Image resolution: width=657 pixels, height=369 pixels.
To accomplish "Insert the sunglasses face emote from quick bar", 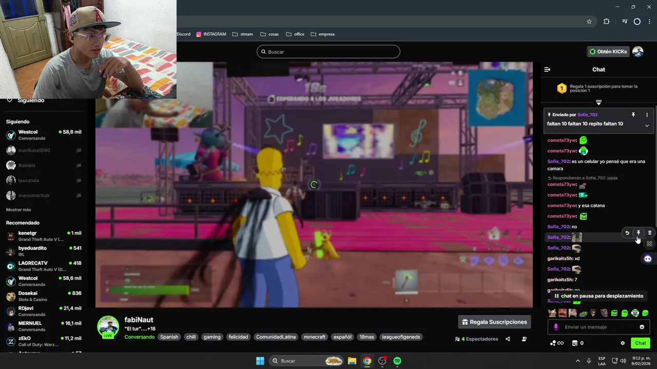I will tap(593, 313).
